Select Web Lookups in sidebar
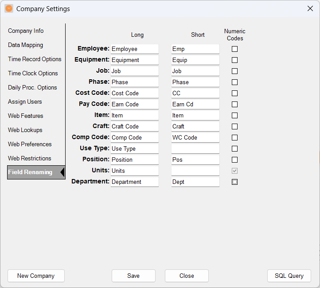 (25, 130)
